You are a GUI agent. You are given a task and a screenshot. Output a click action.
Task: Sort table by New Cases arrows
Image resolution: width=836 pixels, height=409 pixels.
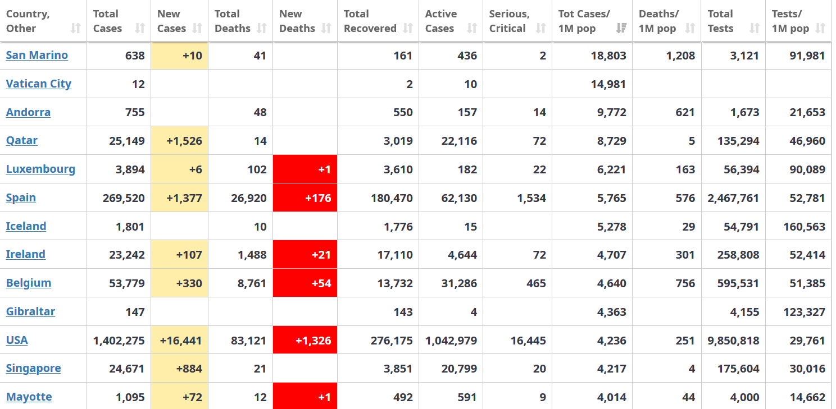point(197,28)
